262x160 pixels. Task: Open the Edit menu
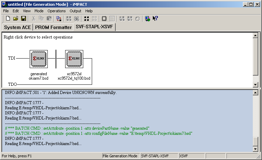point(16,11)
